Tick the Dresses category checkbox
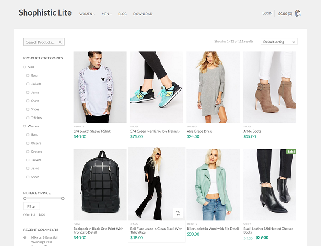321x246 pixels. click(28, 152)
